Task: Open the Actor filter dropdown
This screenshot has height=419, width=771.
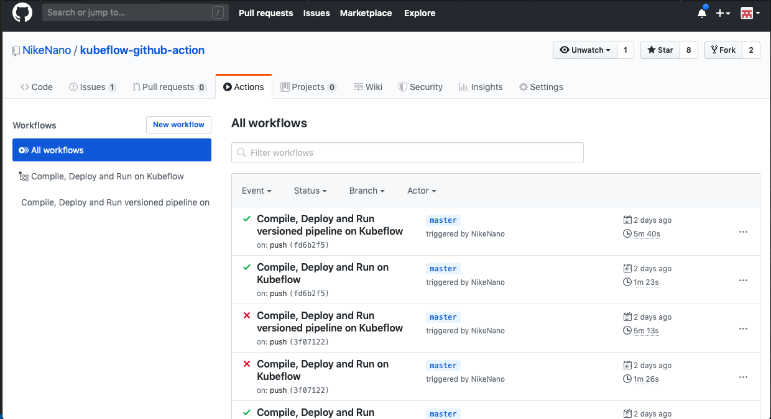Action: click(x=422, y=191)
